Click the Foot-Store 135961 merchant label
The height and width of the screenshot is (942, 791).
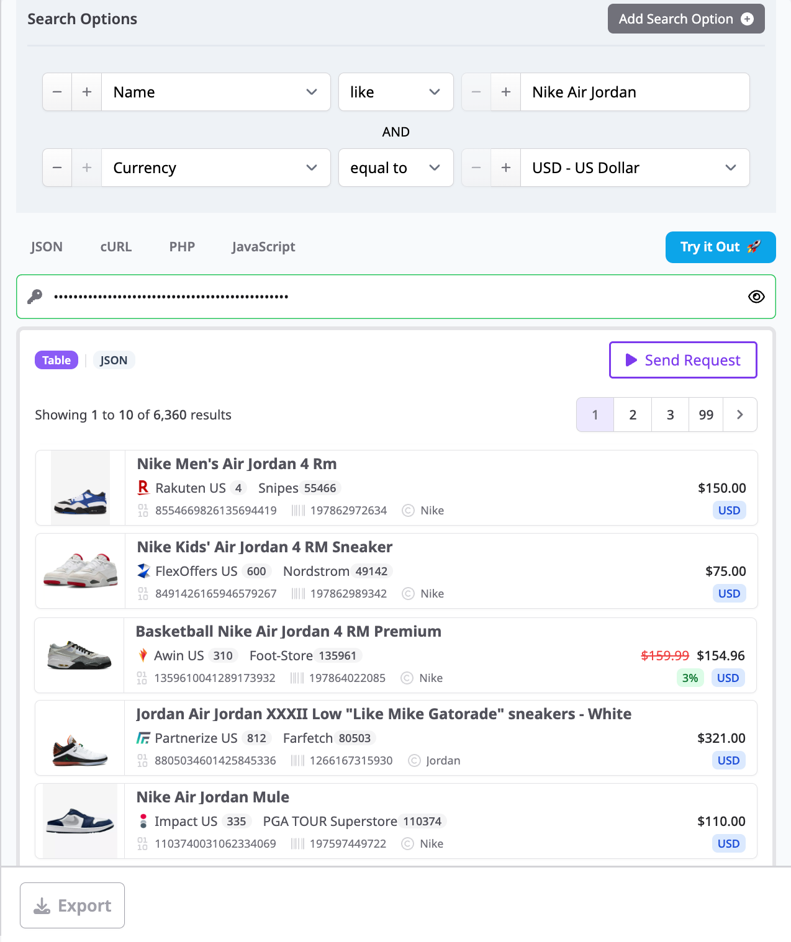pos(305,655)
